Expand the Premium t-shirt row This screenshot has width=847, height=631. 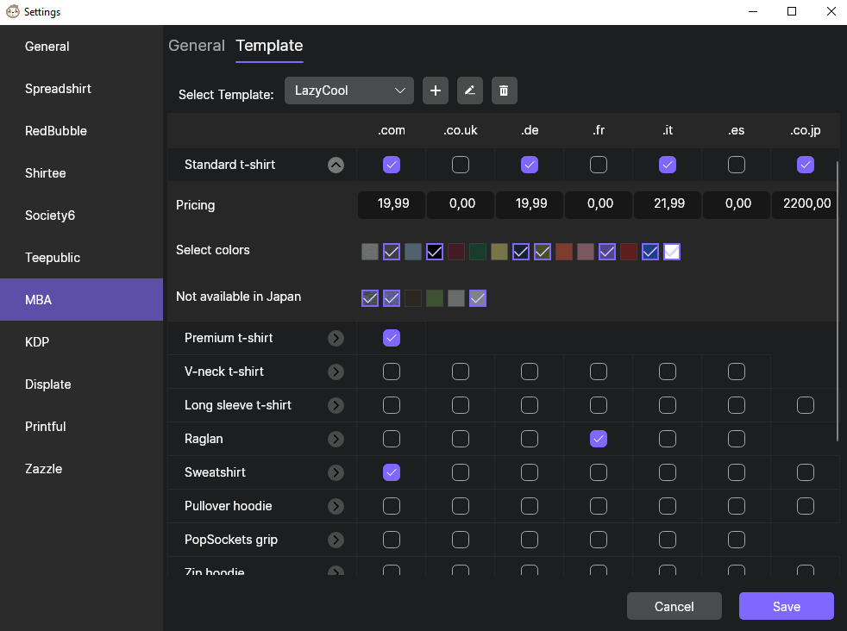(x=336, y=339)
